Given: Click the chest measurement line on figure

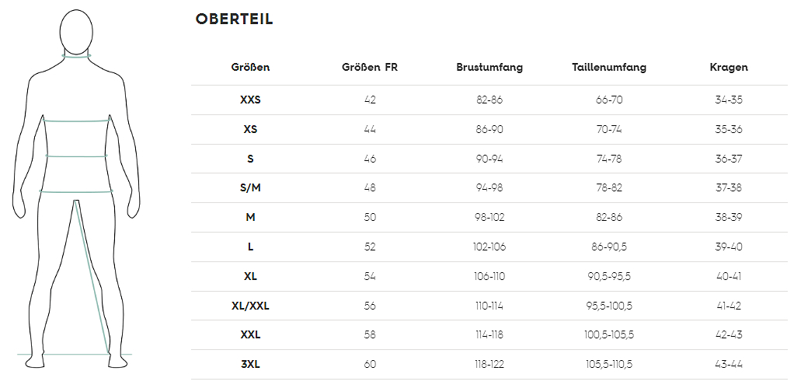Looking at the screenshot, I should coord(76,121).
